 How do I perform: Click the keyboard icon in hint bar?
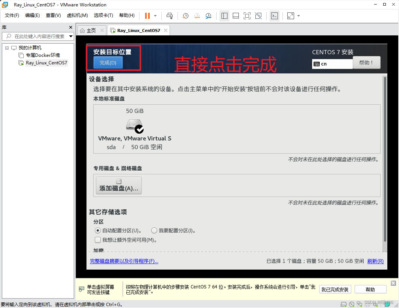82,289
